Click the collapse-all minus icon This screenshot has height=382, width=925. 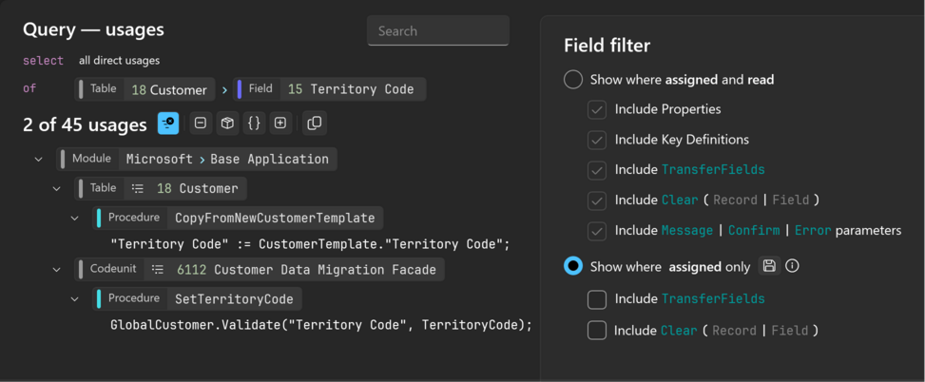[200, 124]
